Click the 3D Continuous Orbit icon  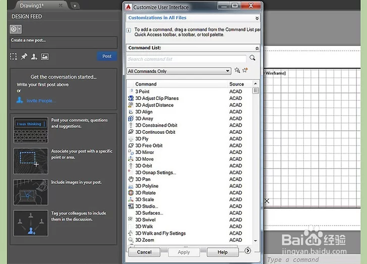(131, 132)
